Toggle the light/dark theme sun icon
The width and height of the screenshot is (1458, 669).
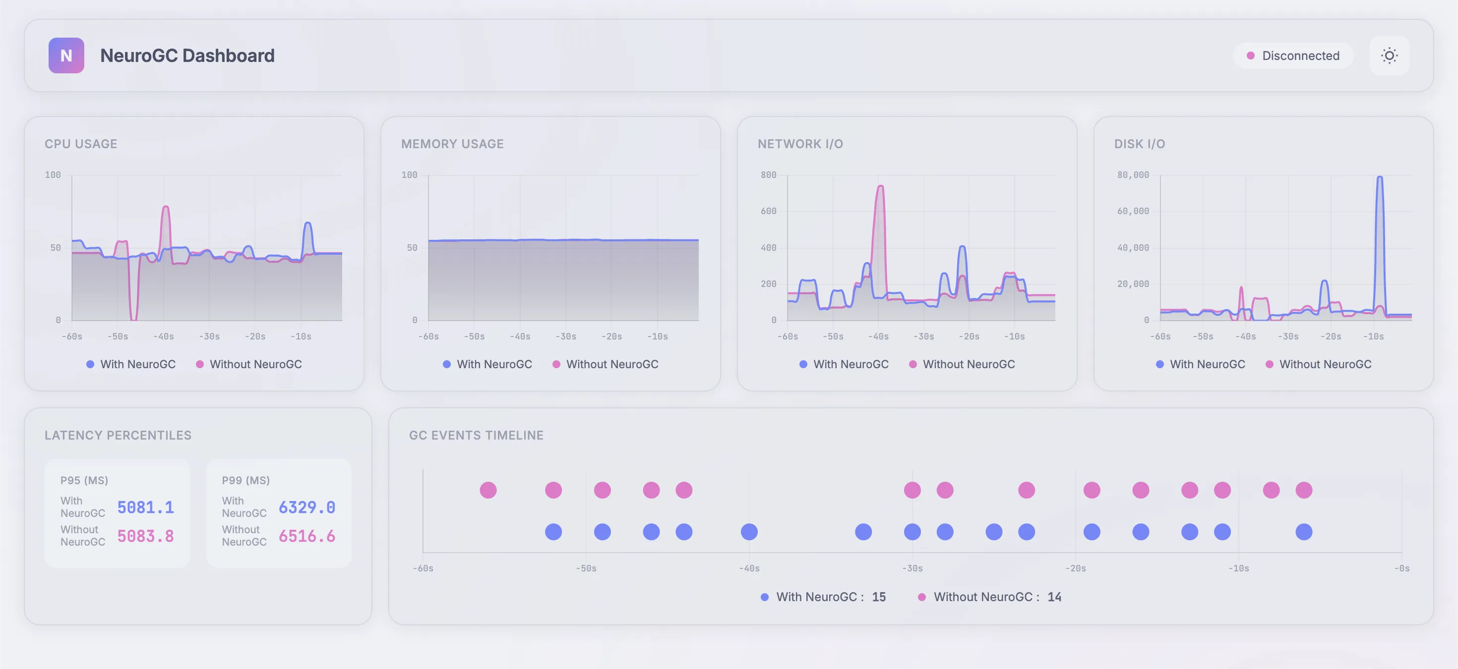[x=1389, y=56]
